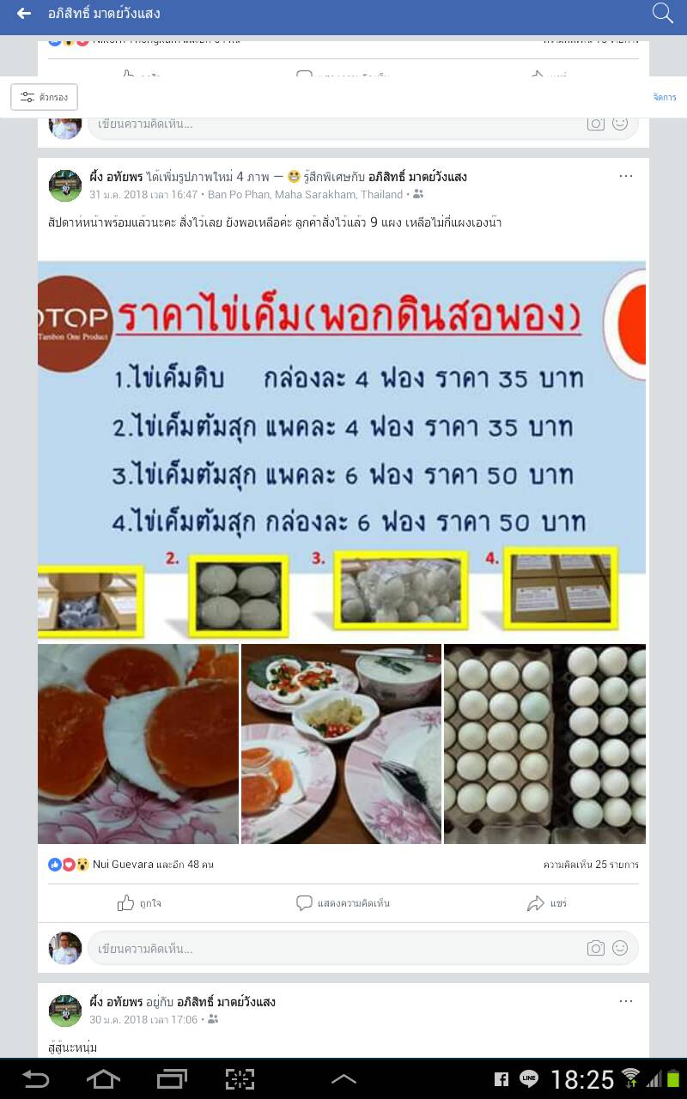
Task: Open the sliced salted egg yolk photo
Action: coord(138,744)
